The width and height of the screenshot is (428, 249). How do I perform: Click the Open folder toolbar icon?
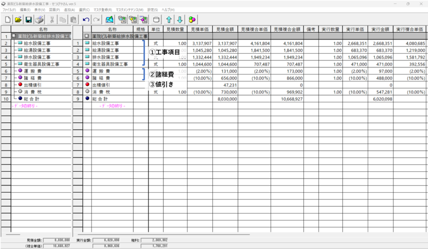tap(18, 20)
